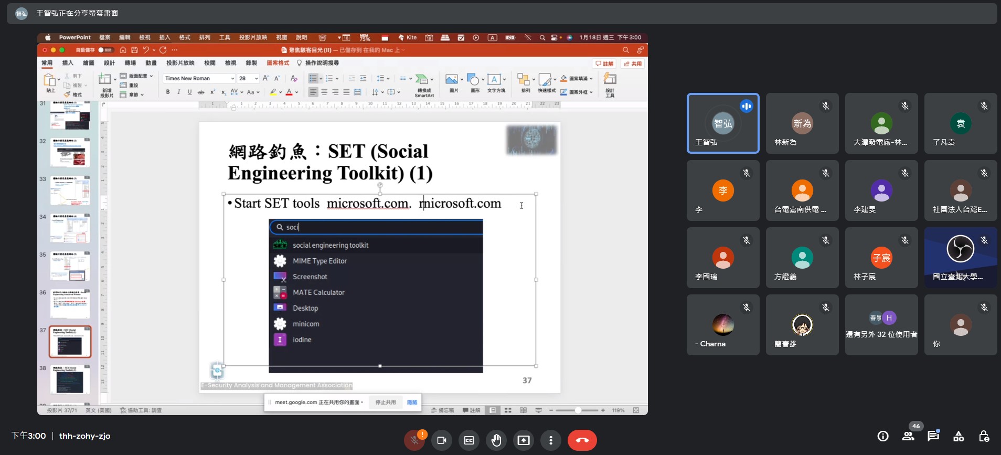Show the participants list
Screen dimensions: 1001x455
pyautogui.click(x=908, y=436)
